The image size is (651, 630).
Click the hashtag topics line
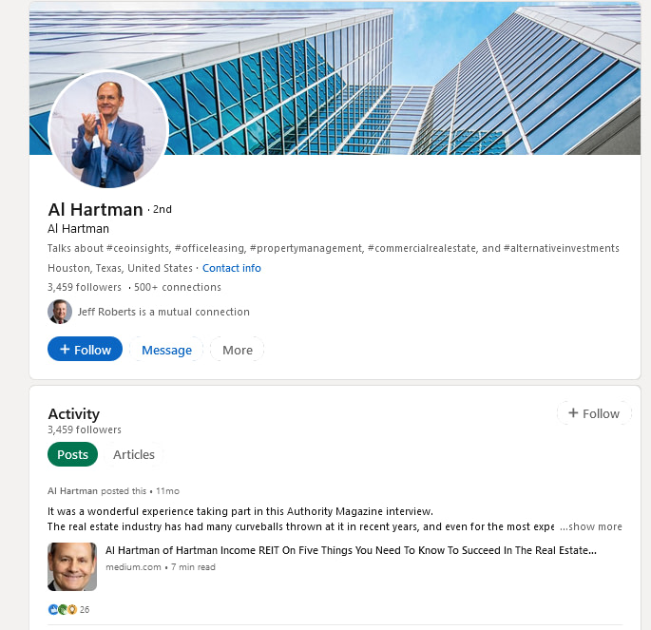[334, 248]
